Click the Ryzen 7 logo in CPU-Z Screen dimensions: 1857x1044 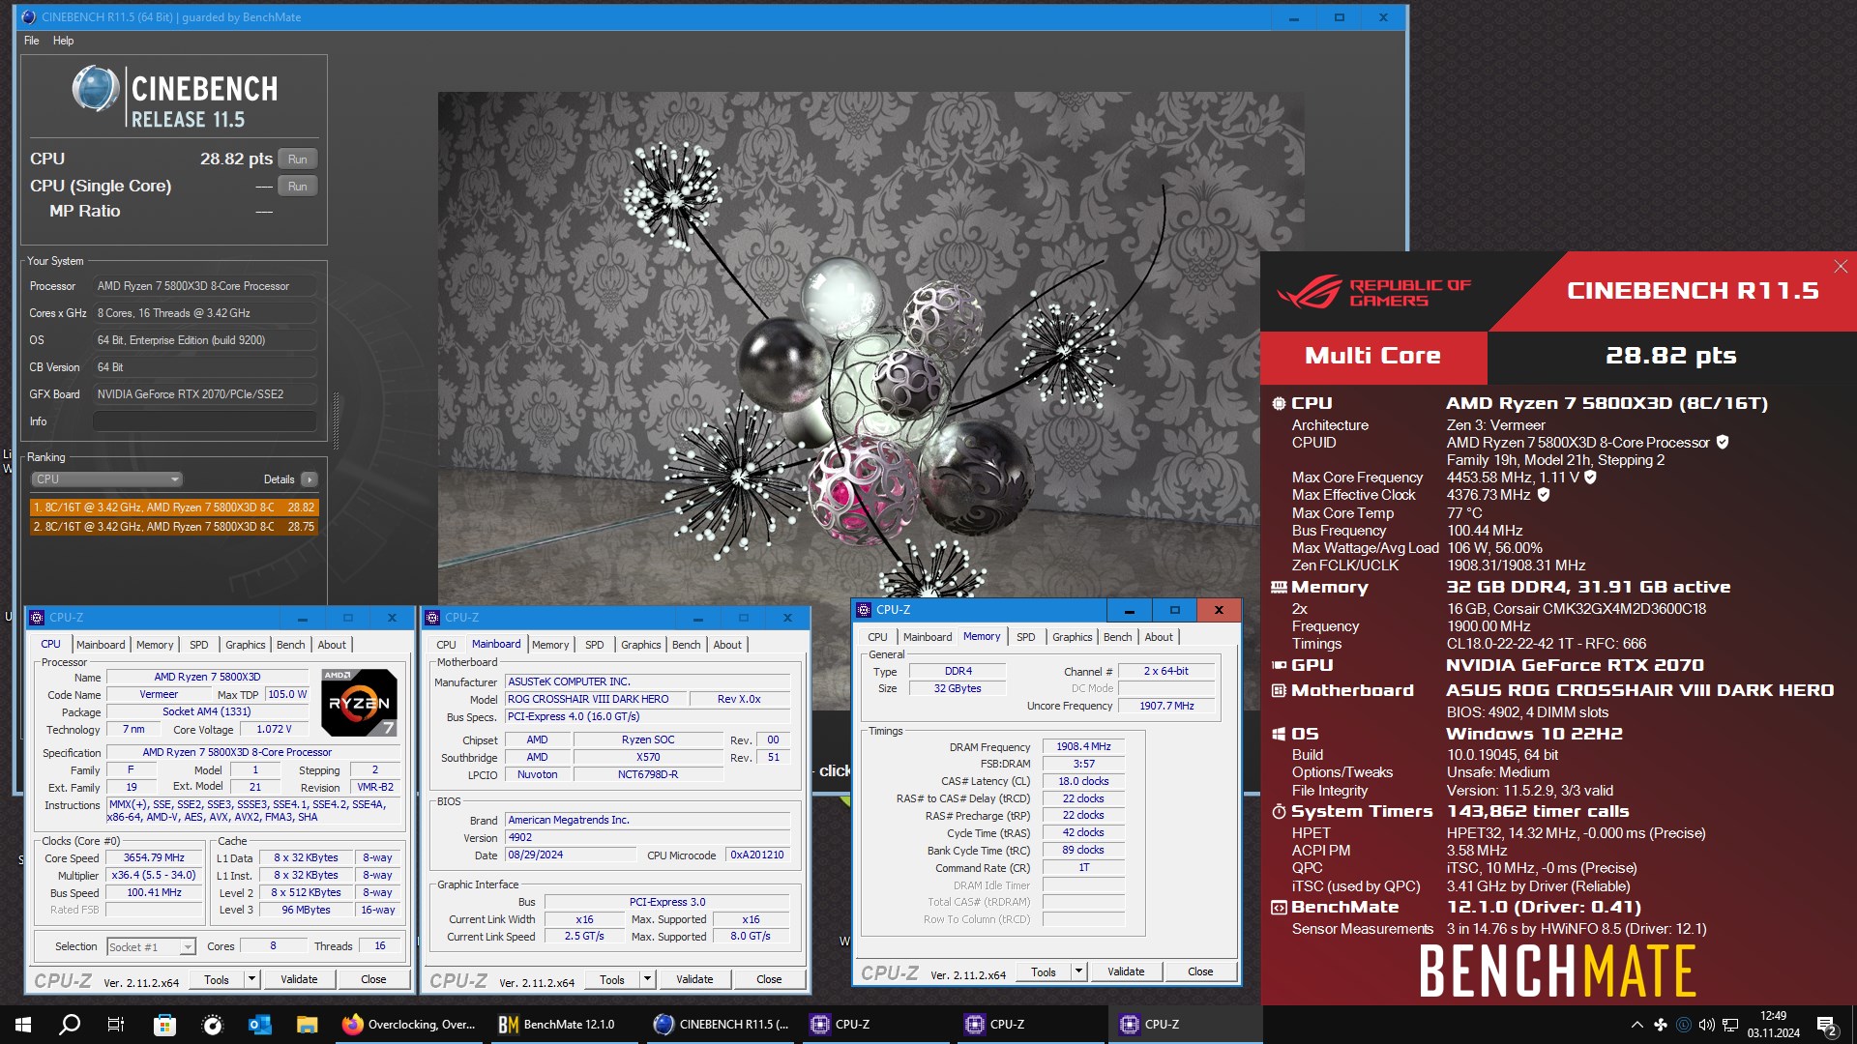(x=358, y=702)
